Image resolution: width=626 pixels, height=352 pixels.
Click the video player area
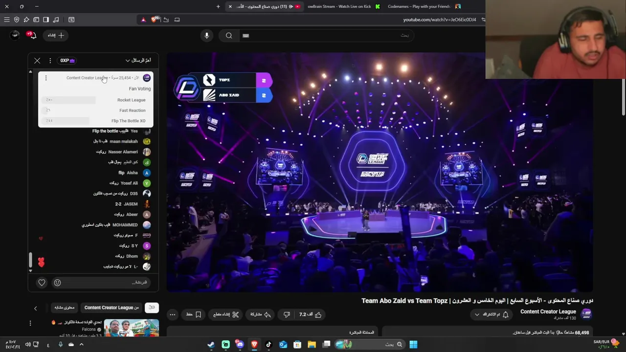[380, 172]
